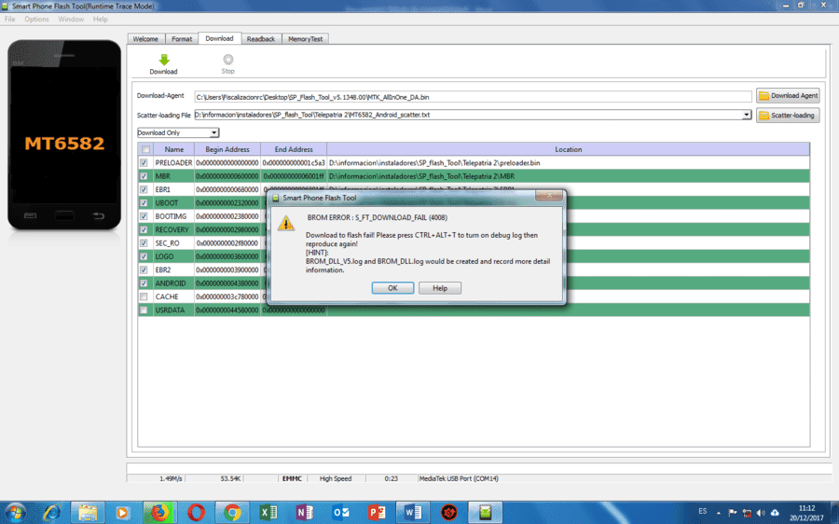Click the Stop icon in the toolbar
The image size is (839, 524).
click(228, 60)
